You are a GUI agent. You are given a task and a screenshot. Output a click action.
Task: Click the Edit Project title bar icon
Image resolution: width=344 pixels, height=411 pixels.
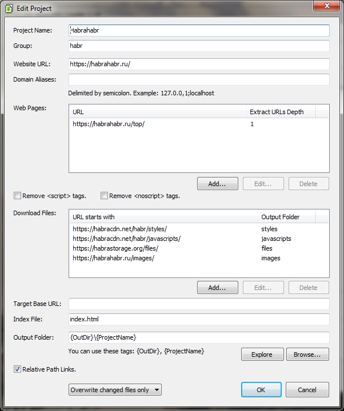(x=9, y=9)
